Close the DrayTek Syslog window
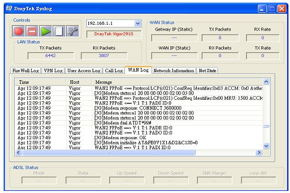Image resolution: width=290 pixels, height=193 pixels. (282, 8)
